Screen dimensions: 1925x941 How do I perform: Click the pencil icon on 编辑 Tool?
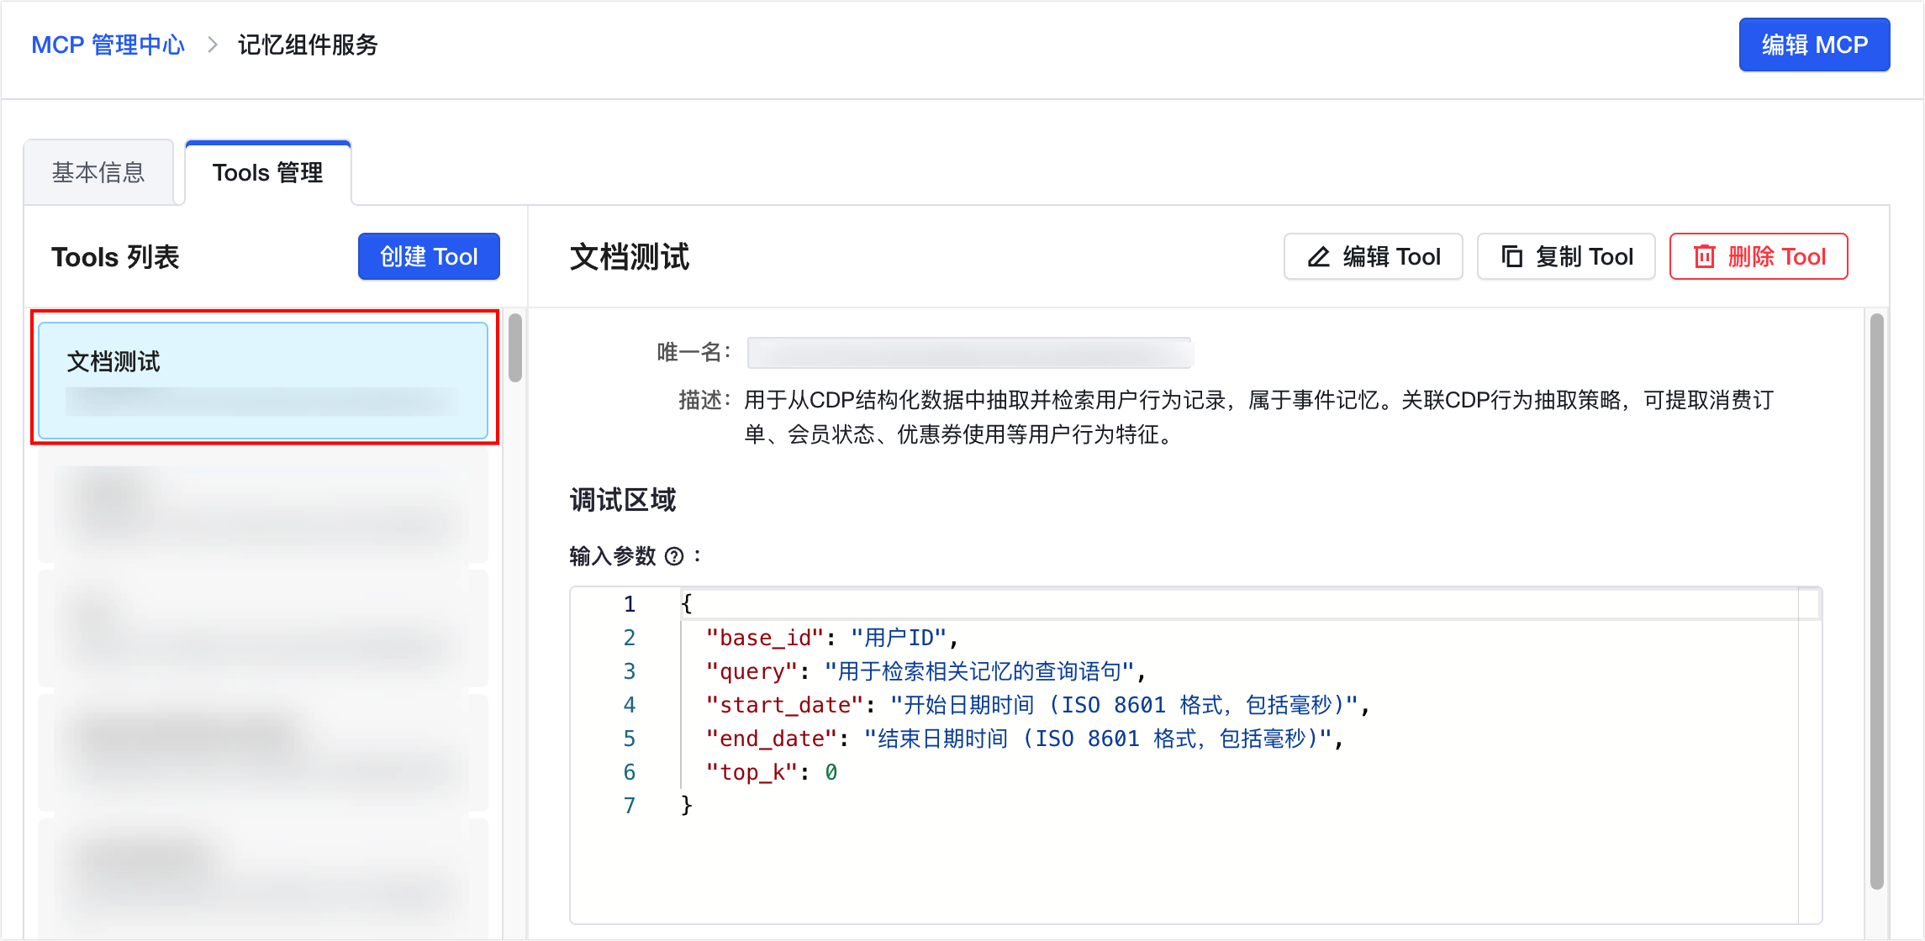click(x=1319, y=256)
